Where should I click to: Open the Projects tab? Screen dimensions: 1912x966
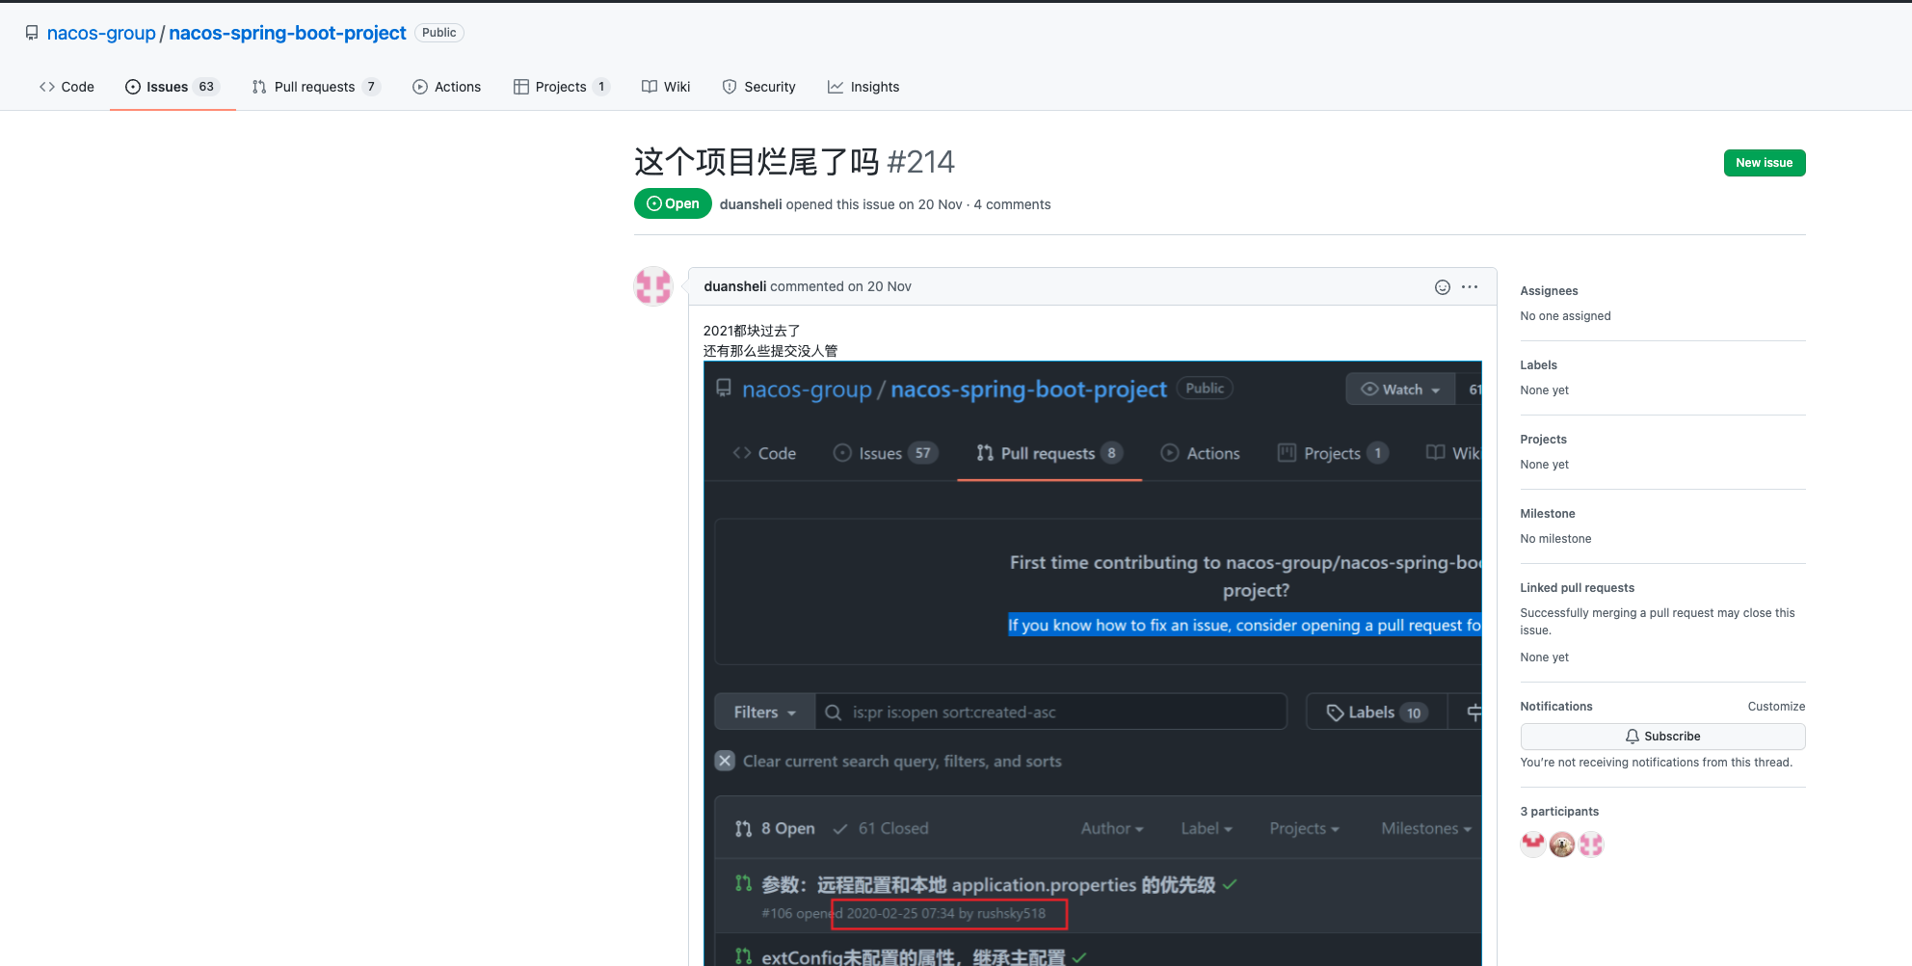coord(562,87)
